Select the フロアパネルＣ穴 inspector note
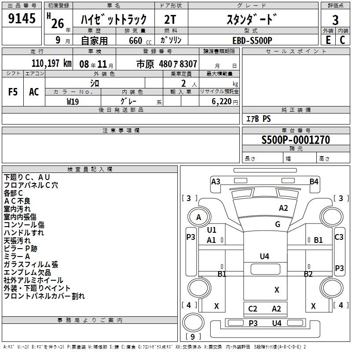This screenshot has width=352, height=352. pos(31,185)
